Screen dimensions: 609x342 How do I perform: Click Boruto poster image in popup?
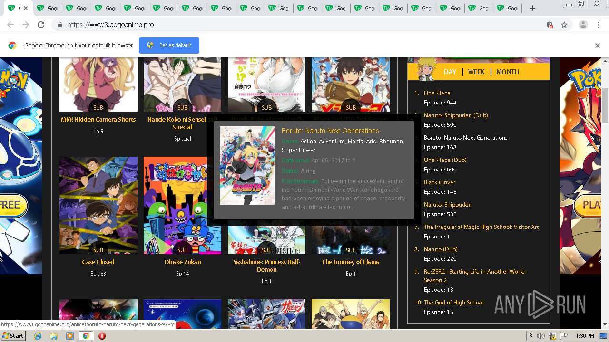point(247,165)
